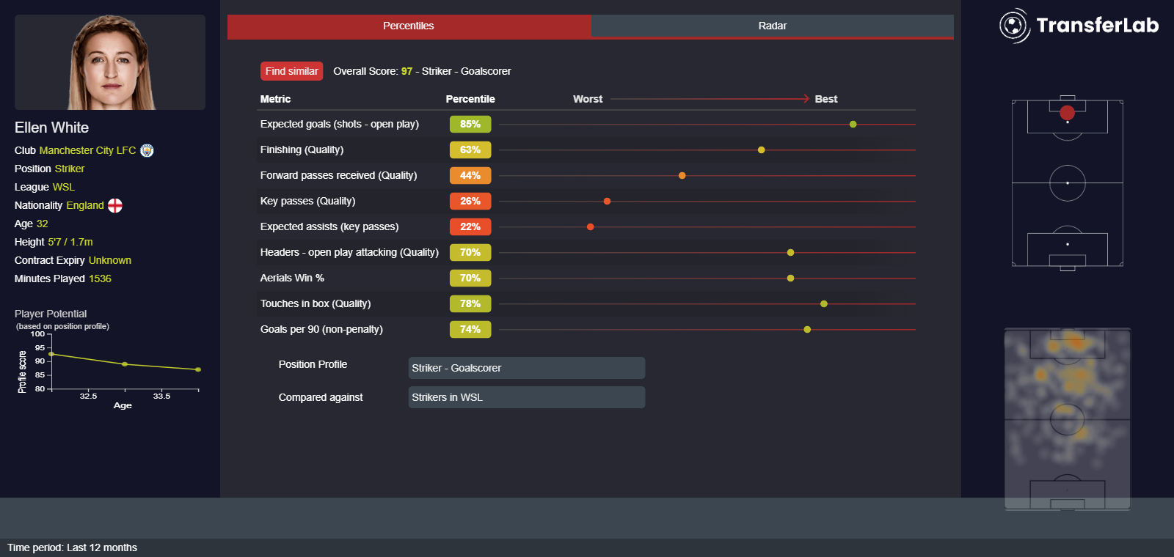This screenshot has height=557, width=1174.
Task: Open the Compared against dropdown
Action: click(527, 397)
